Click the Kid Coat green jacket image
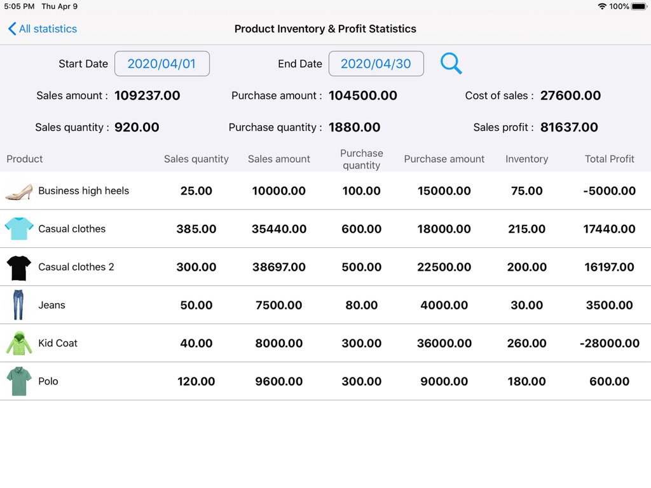651x488 pixels. pyautogui.click(x=18, y=343)
